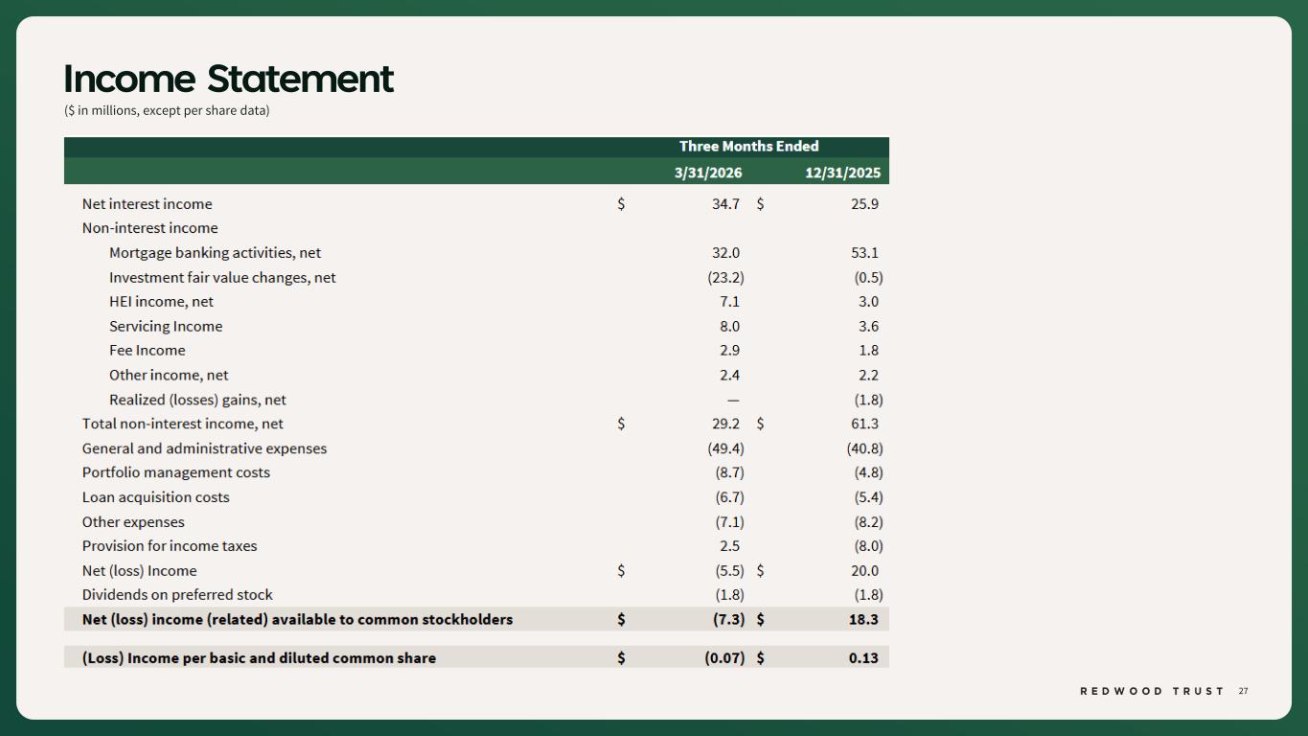
Task: Select the HEI income, net label
Action: coord(162,302)
